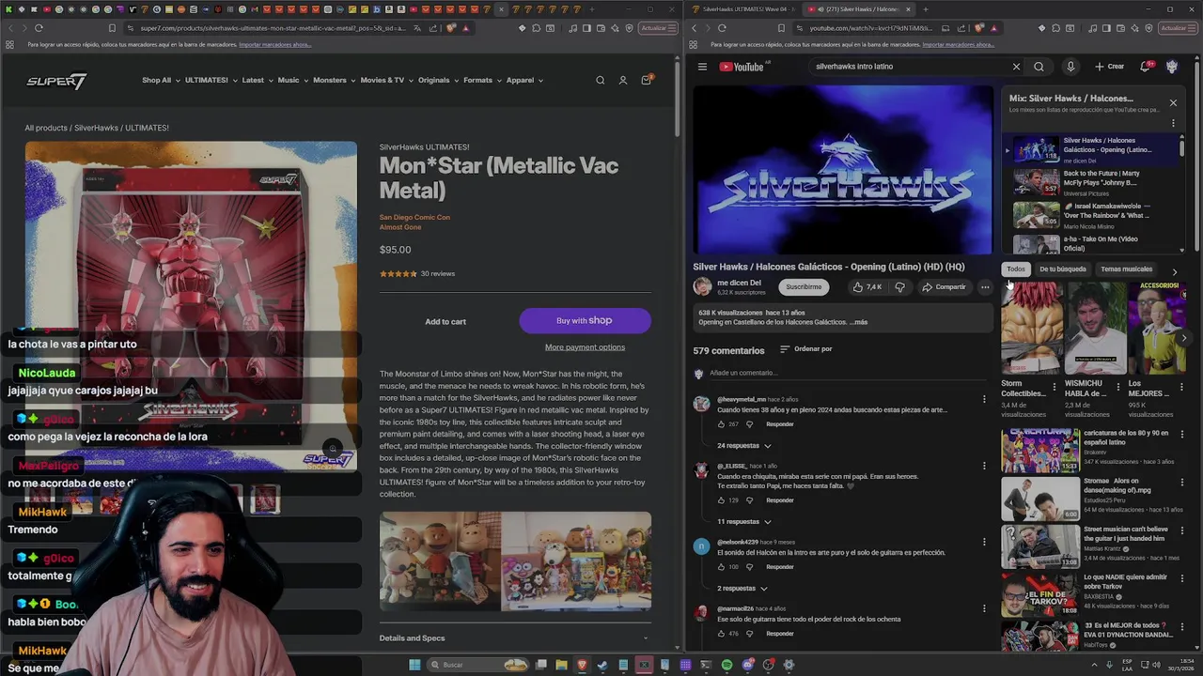Image resolution: width=1203 pixels, height=676 pixels.
Task: Show more filter chips with right arrow
Action: [x=1174, y=271]
